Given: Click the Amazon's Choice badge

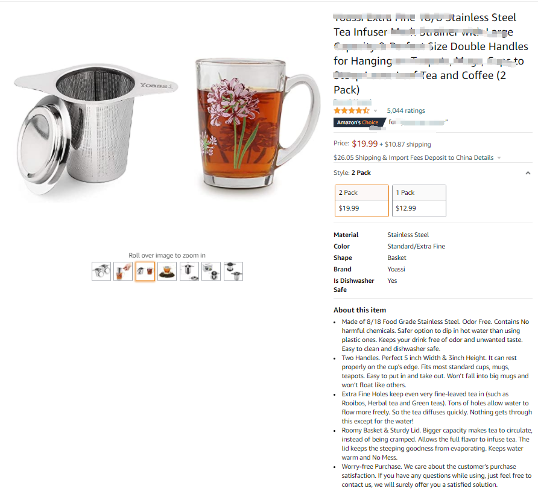Looking at the screenshot, I should point(358,122).
